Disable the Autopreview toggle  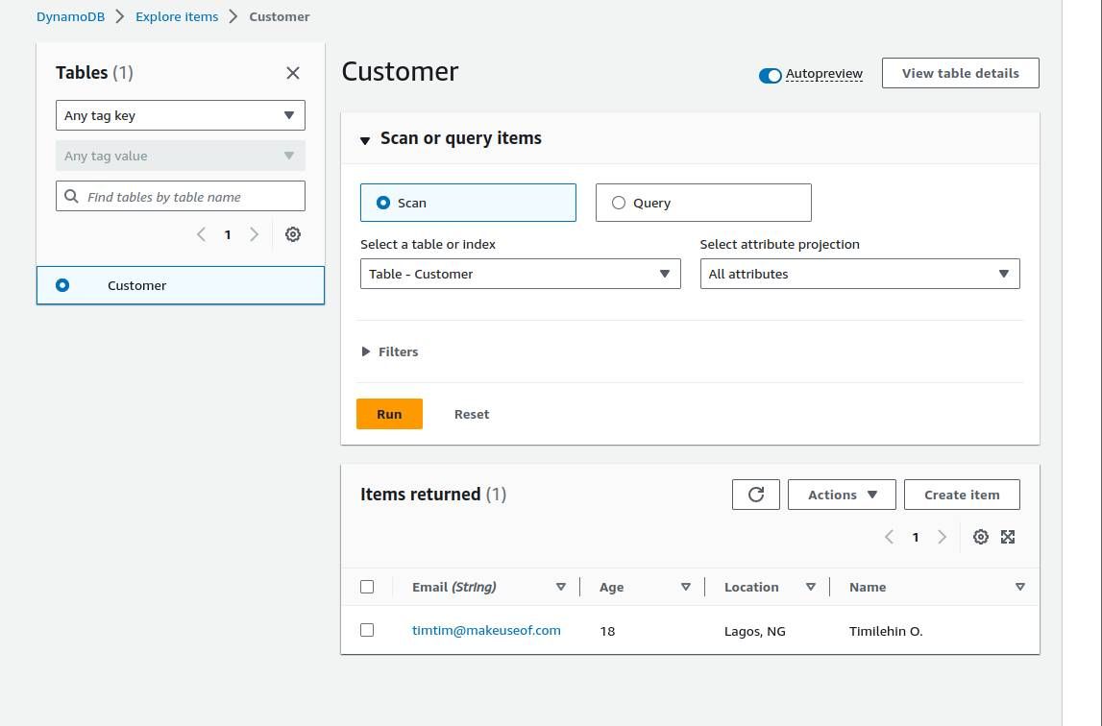(770, 74)
